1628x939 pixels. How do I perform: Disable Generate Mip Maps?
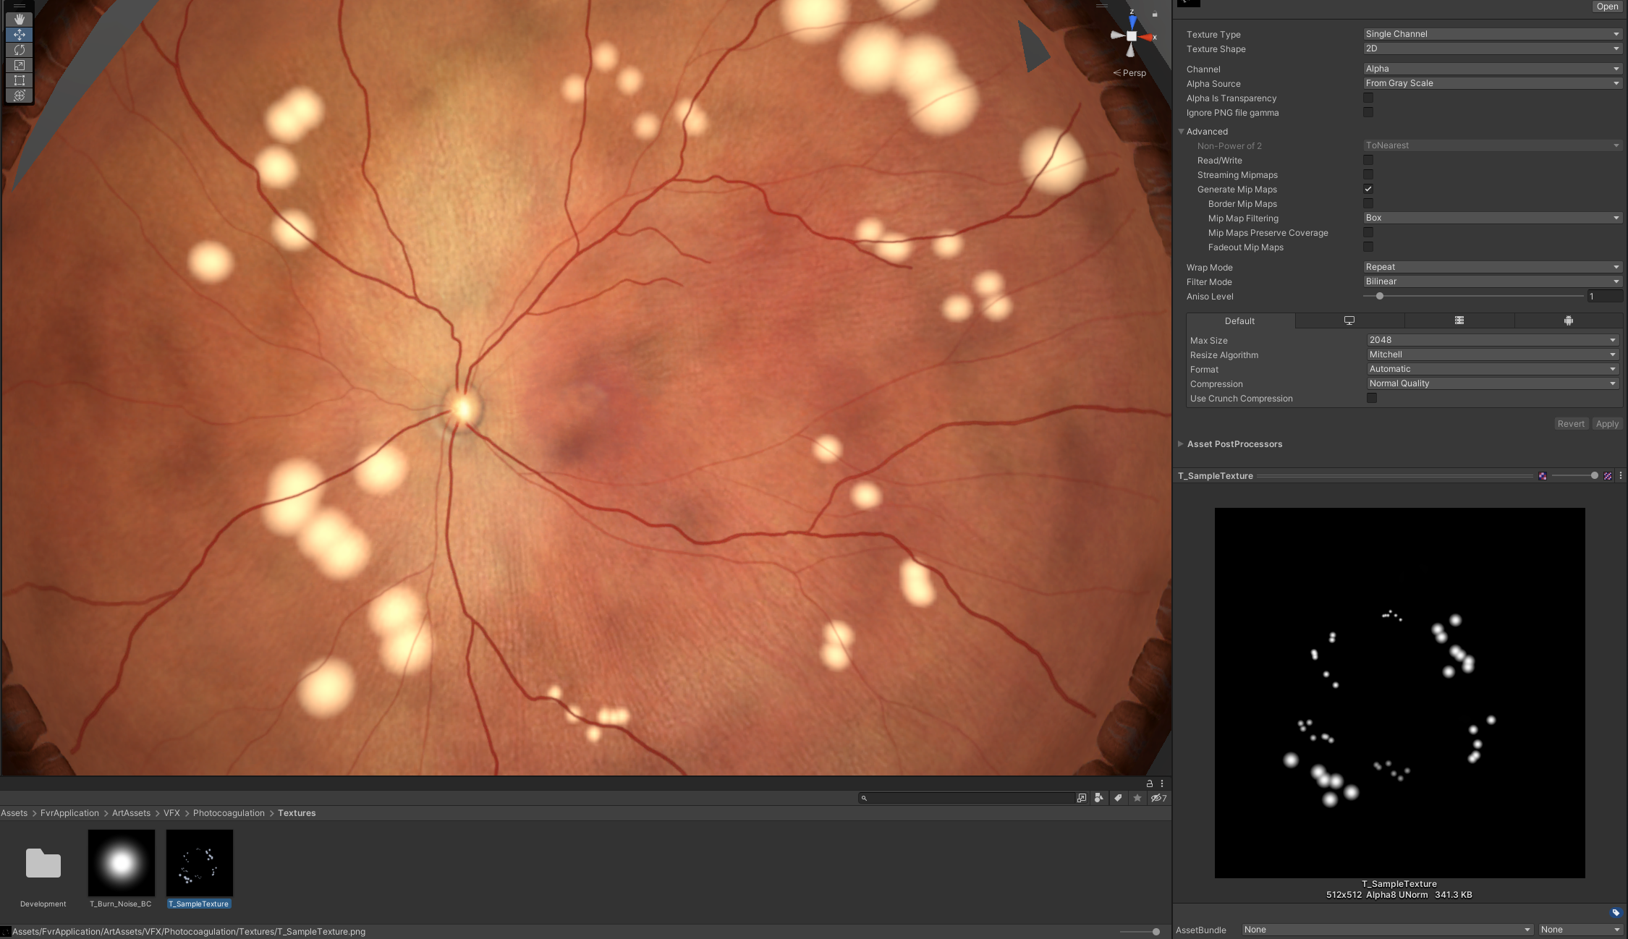(1368, 189)
